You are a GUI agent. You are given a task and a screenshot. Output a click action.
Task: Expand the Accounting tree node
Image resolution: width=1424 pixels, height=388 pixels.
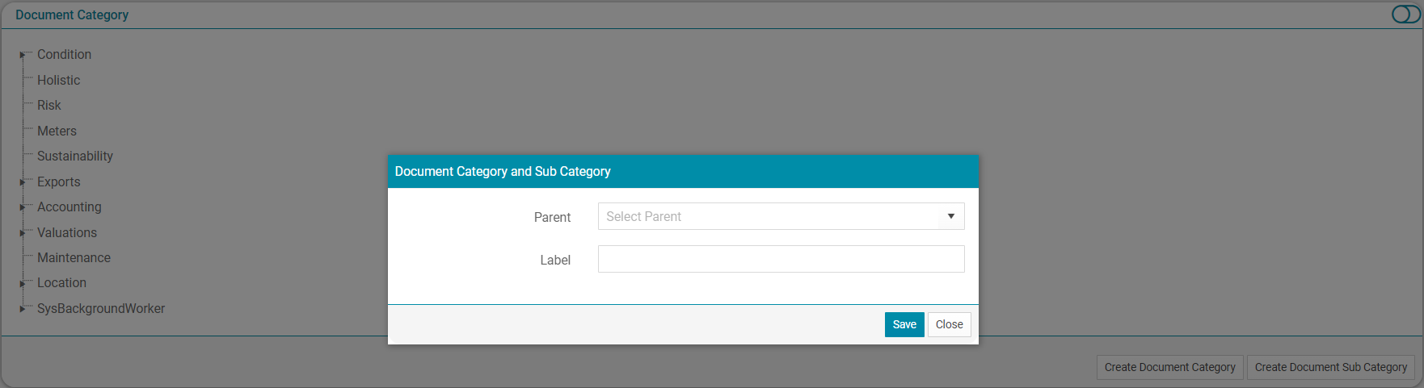[x=23, y=207]
